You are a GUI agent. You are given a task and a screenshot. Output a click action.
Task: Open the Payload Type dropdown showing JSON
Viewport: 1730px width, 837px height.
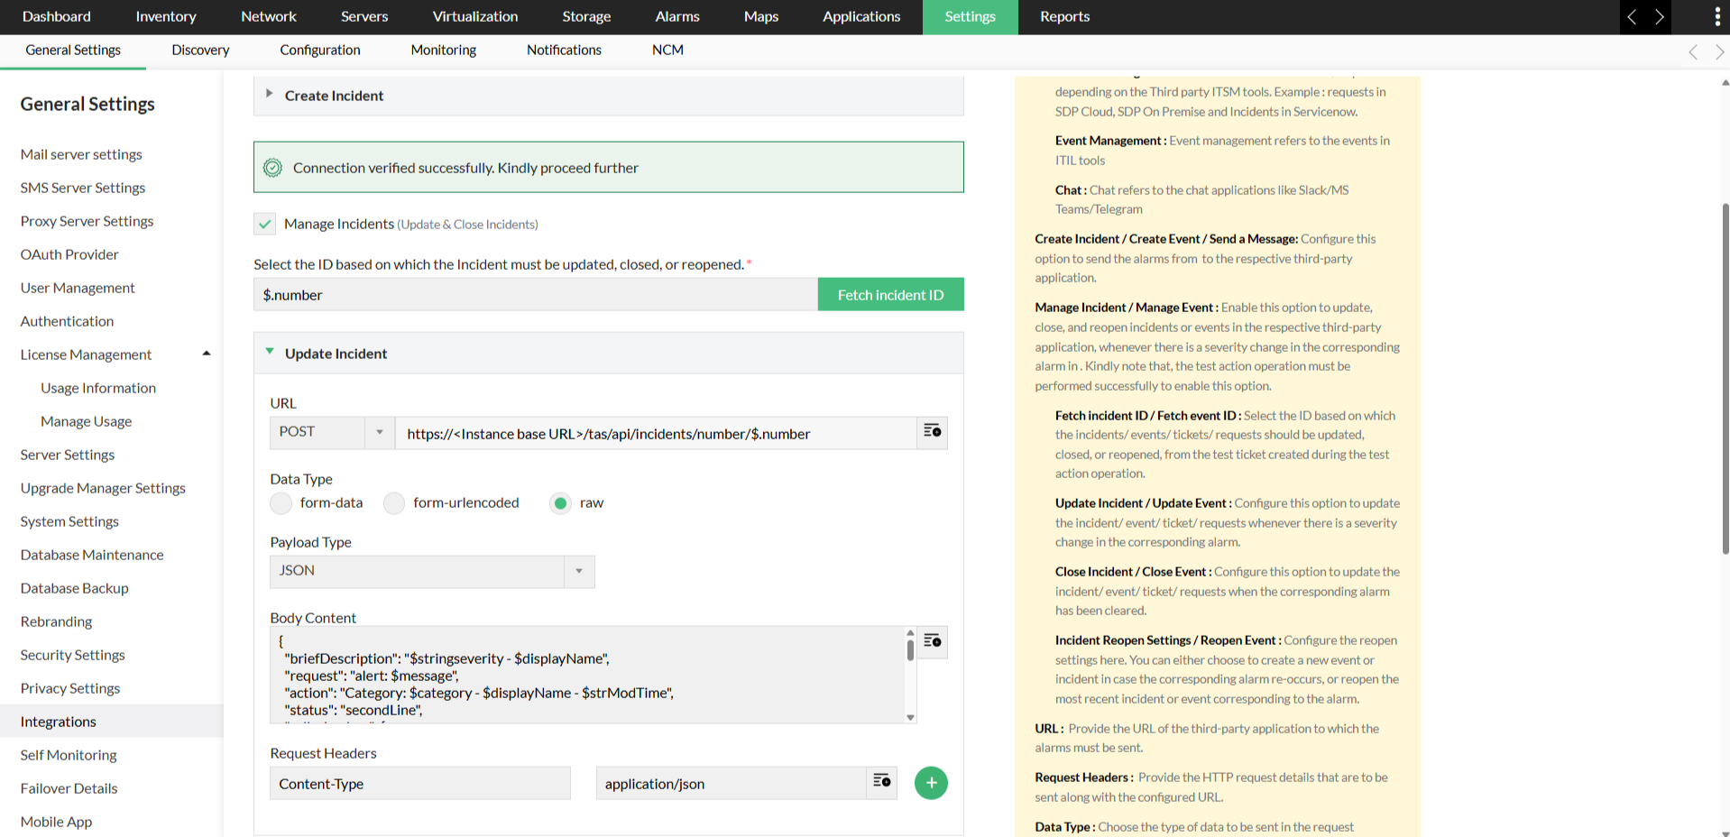(x=578, y=571)
